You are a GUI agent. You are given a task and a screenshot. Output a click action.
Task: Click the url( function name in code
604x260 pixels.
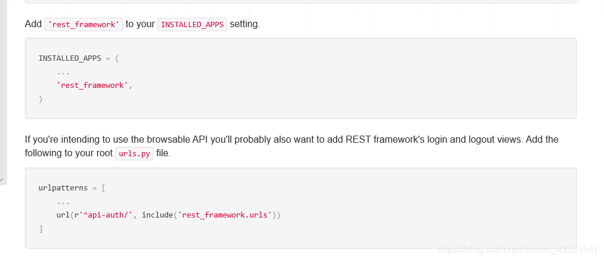[x=63, y=215]
